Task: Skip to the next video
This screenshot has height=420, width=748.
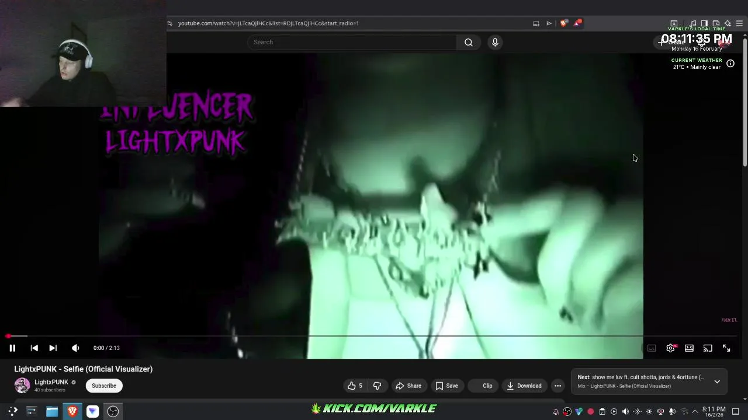Action: point(53,348)
